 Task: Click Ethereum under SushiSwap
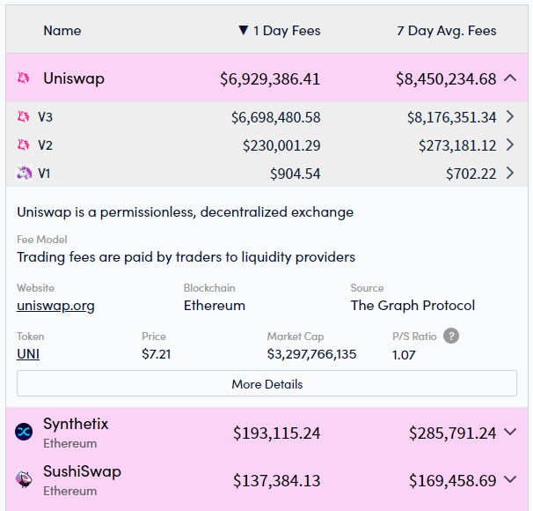(x=70, y=492)
